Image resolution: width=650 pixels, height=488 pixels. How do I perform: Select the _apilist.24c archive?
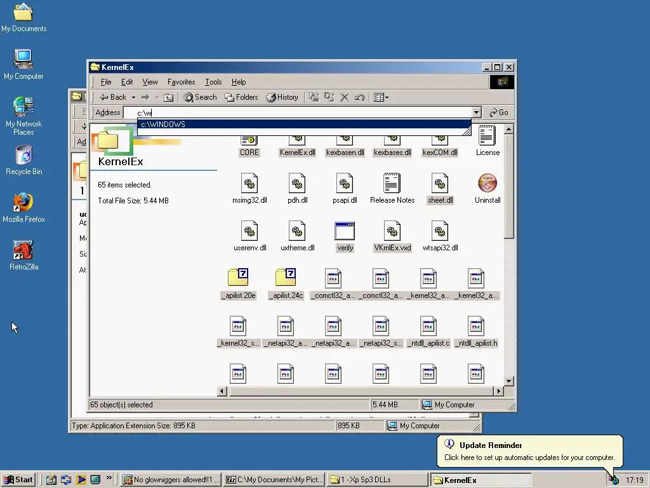[x=286, y=284]
